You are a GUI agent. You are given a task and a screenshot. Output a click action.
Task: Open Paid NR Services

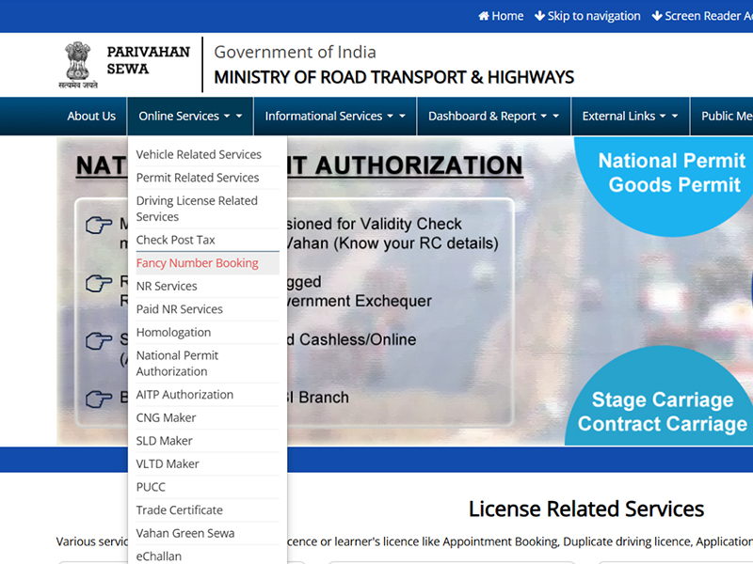180,309
